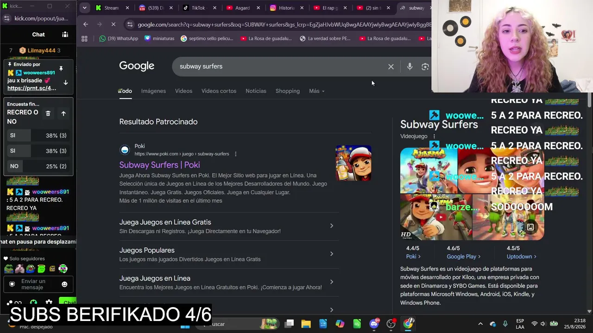View site information for google.com
The height and width of the screenshot is (333, 593).
tap(130, 25)
